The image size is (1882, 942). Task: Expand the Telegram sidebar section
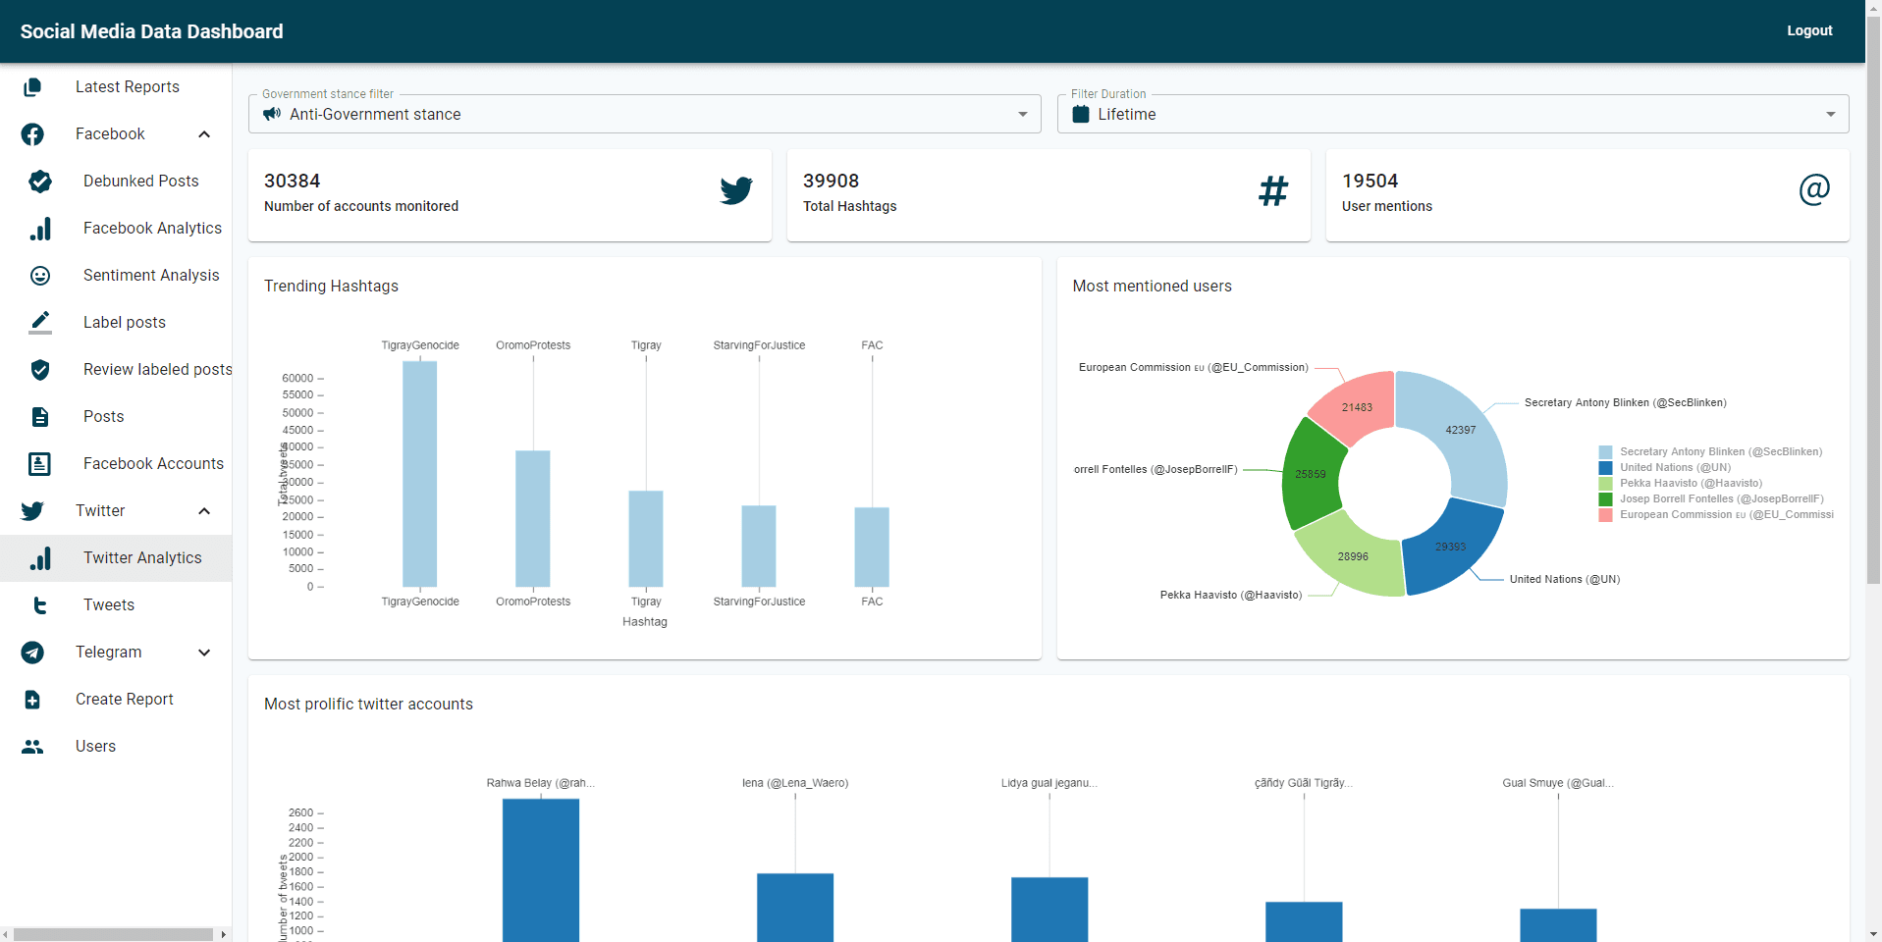coord(204,653)
